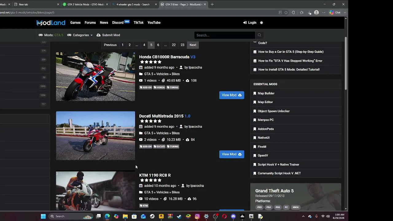This screenshot has height=221, width=393.
Task: Open the Menyoo PC essential mod
Action: (x=266, y=120)
